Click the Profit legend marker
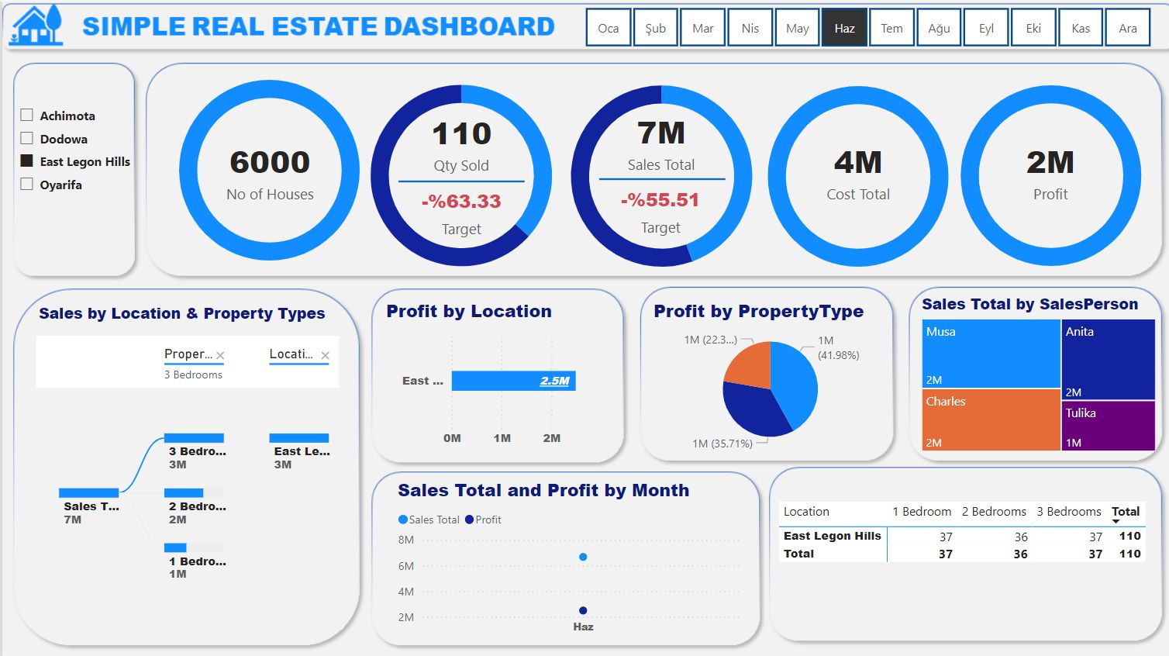Viewport: 1169px width, 656px height. 469,520
